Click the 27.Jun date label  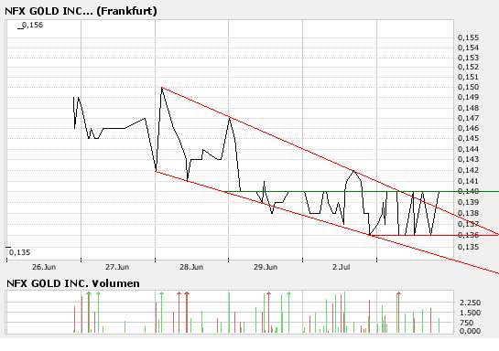(117, 267)
